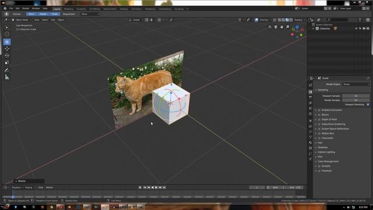This screenshot has height=210, width=373.
Task: Activate the Transform tool in left toolbar
Action: click(x=7, y=42)
